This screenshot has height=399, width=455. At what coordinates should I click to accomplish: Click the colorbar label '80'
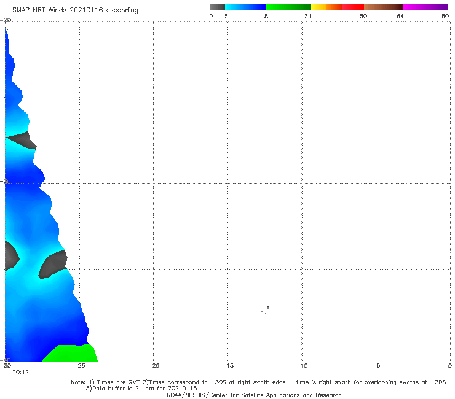445,16
